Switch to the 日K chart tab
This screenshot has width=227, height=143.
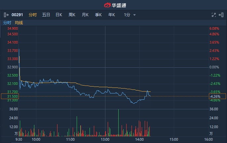point(59,15)
